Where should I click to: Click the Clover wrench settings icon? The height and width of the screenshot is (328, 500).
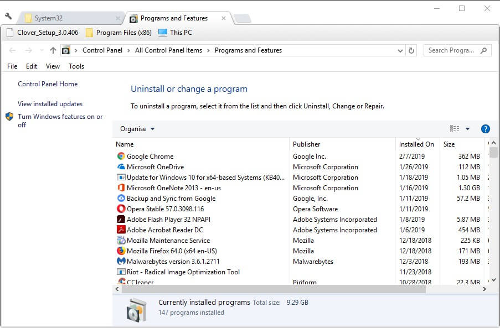pyautogui.click(x=8, y=16)
